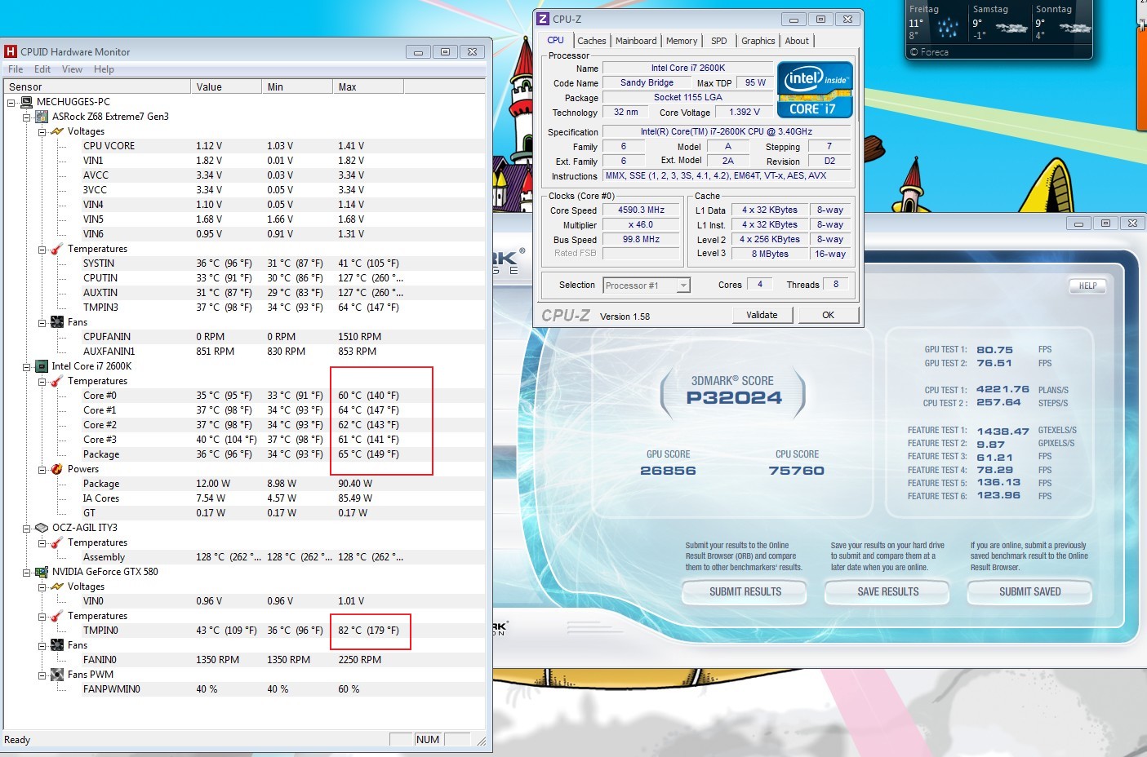Switch to the About tab in CPU-Z
The image size is (1147, 757).
pos(798,41)
